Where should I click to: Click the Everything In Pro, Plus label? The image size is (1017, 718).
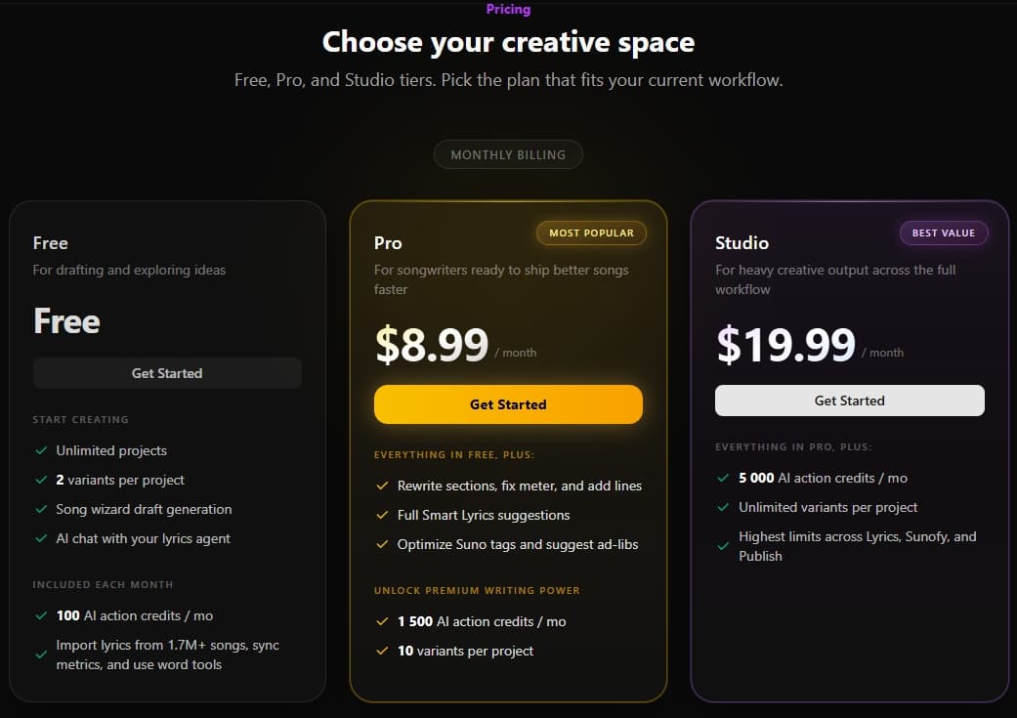(793, 446)
